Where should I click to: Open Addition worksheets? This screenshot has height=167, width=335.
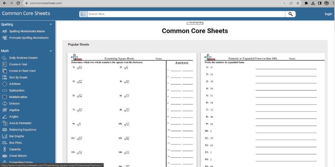pyautogui.click(x=15, y=84)
